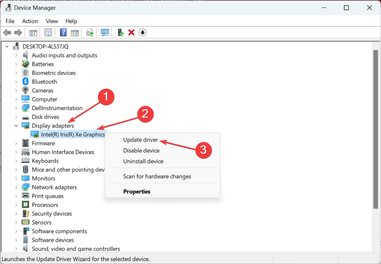Screen dimensions: 381x264
Task: Select the Network adapters label
Action: point(54,187)
